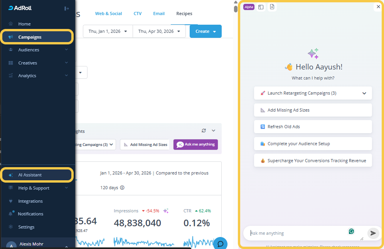Open the AI Assistant from the sidebar

coord(37,175)
